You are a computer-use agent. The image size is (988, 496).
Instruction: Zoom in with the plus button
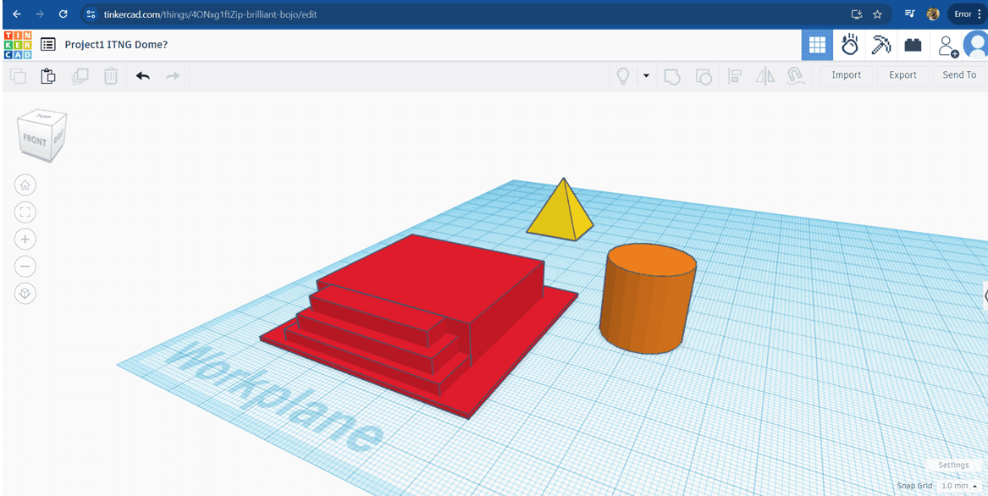tap(25, 240)
